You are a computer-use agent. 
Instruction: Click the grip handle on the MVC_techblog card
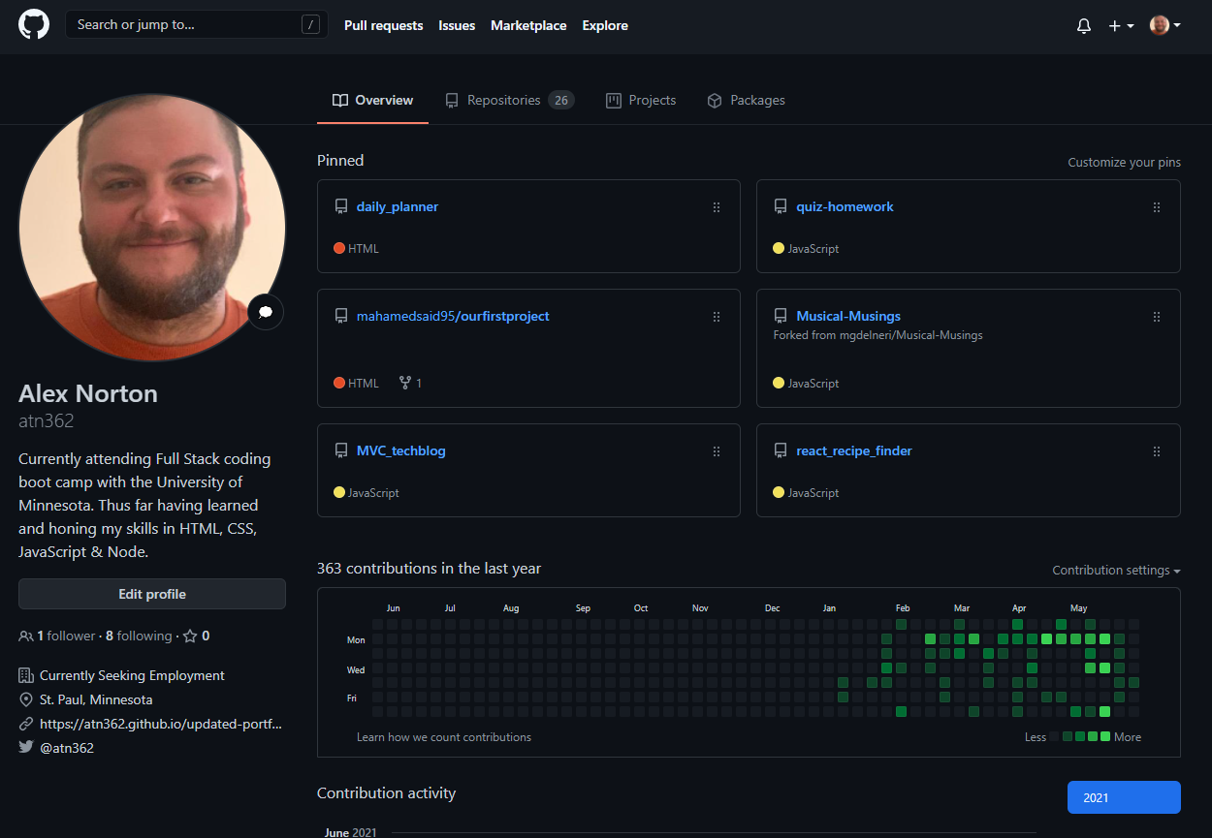tap(717, 451)
